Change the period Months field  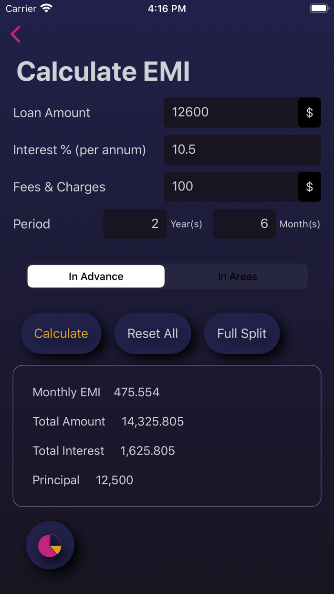point(244,224)
